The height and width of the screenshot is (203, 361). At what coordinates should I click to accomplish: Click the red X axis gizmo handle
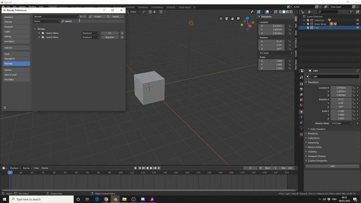point(250,26)
